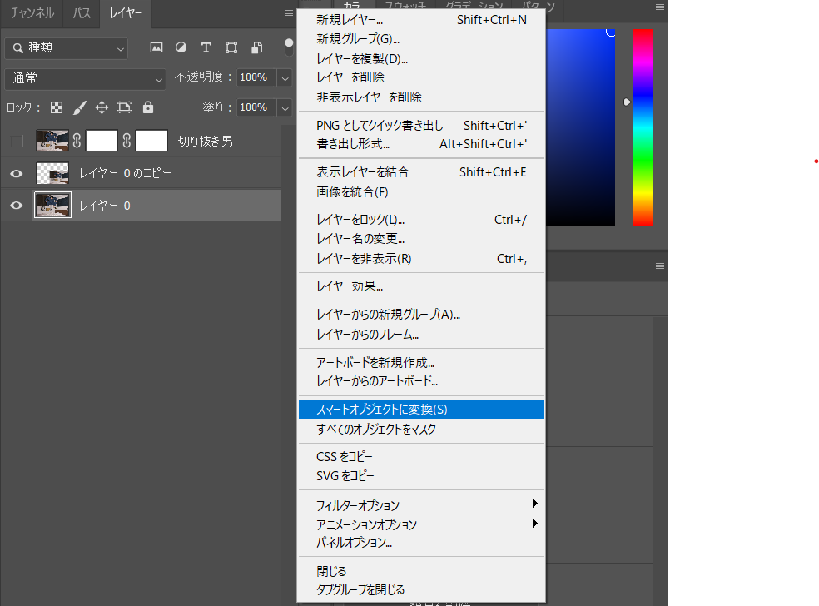Toggle the layer filter on/off switch

point(289,46)
